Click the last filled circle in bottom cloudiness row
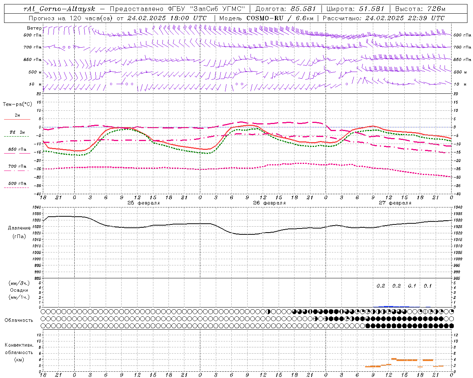The width and height of the screenshot is (473, 378). click(x=451, y=326)
